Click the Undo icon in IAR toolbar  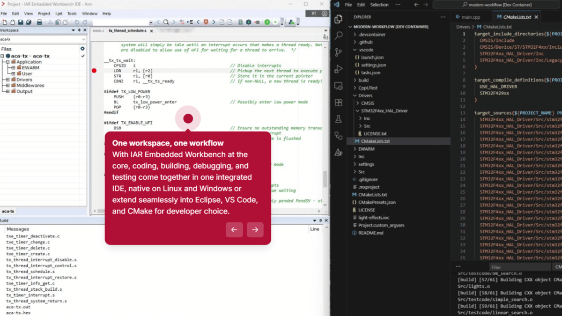point(77,22)
